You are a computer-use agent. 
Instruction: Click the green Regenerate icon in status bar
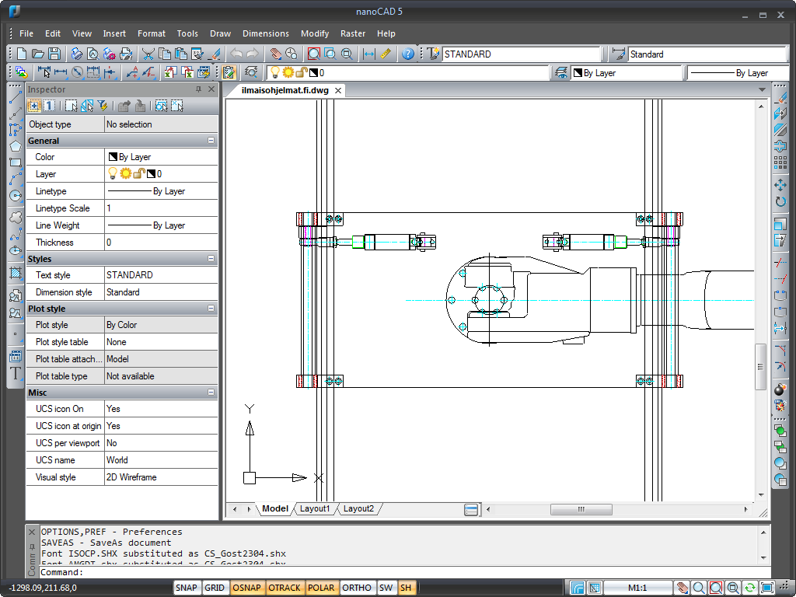pyautogui.click(x=750, y=588)
